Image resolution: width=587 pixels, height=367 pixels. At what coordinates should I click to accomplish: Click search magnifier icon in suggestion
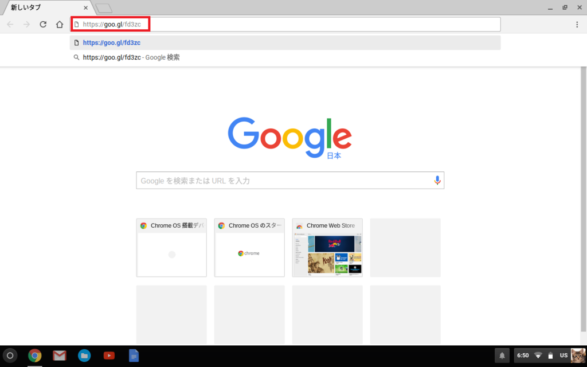pyautogui.click(x=76, y=57)
